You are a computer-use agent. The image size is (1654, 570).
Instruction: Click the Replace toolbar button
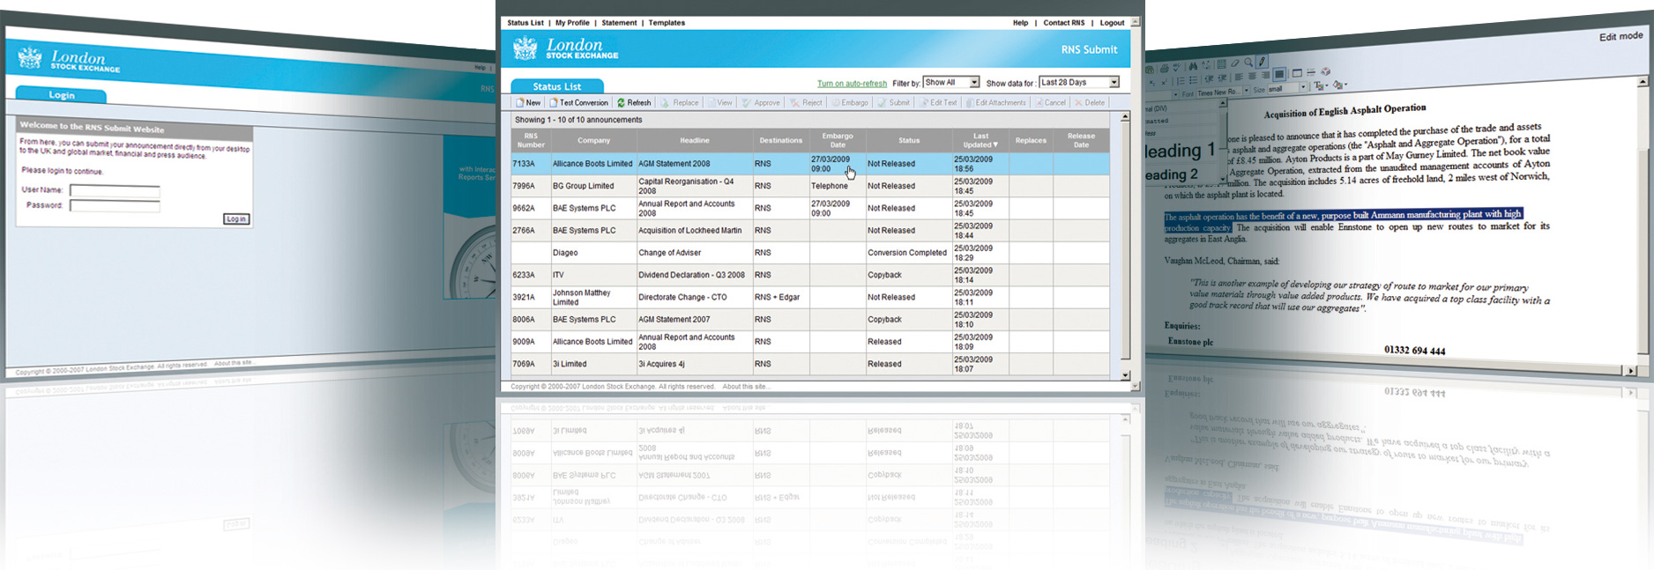(x=680, y=102)
